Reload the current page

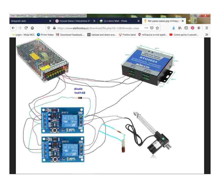[x=26, y=28]
